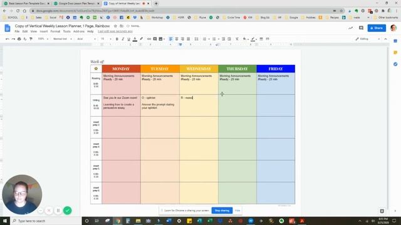
Task: Open the highlight color pen tool
Action: pyautogui.click(x=141, y=39)
